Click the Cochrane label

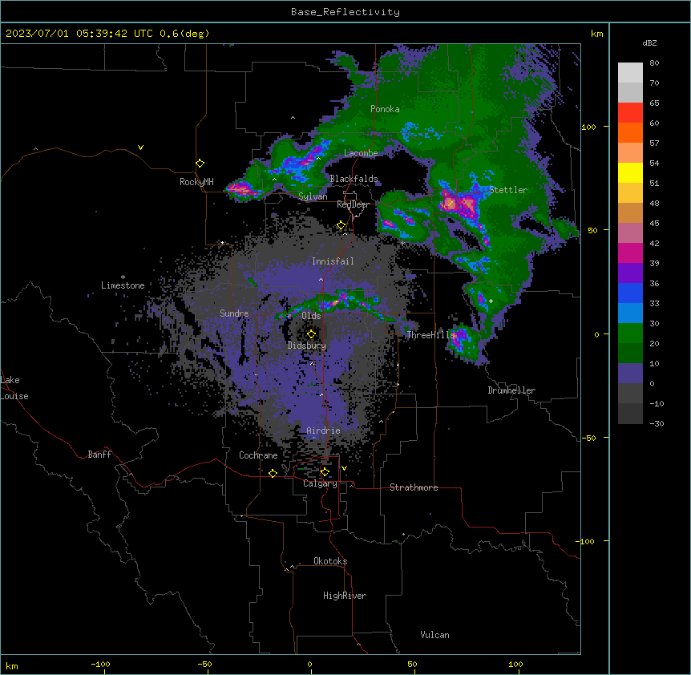(258, 455)
